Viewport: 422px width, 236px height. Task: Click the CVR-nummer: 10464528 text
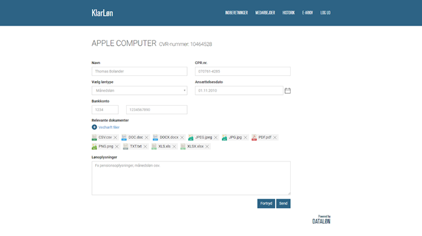click(186, 44)
